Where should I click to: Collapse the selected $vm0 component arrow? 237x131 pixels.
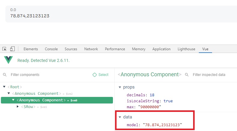13,100
